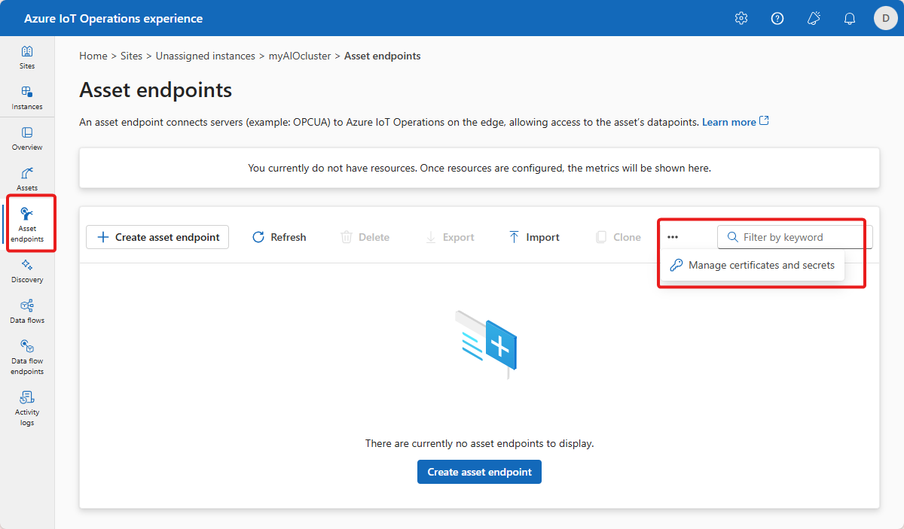Click the Azure IoT Operations experience title
This screenshot has height=529, width=904.
pyautogui.click(x=113, y=18)
